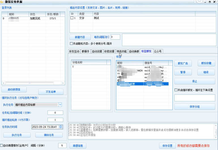This screenshot has width=218, height=150.
Task: Click the app logo icon in title bar
Action: click(x=2, y=2)
